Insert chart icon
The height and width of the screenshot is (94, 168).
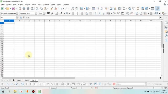pos(115,9)
